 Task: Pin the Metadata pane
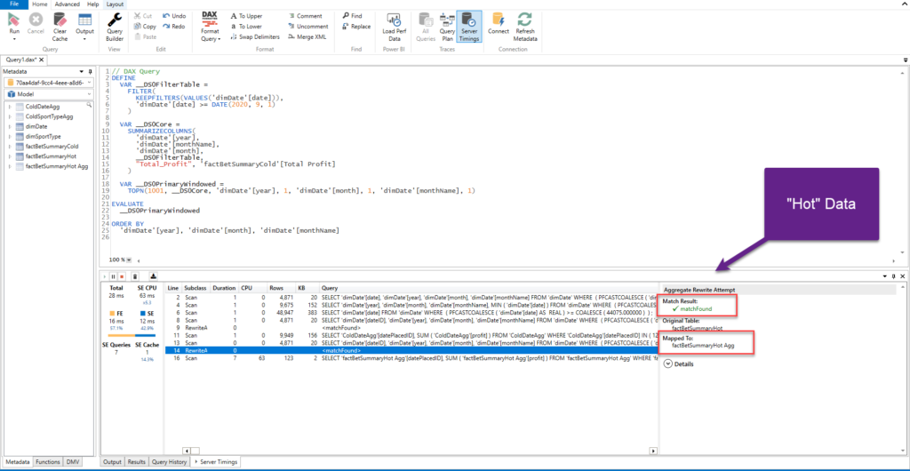coord(90,71)
